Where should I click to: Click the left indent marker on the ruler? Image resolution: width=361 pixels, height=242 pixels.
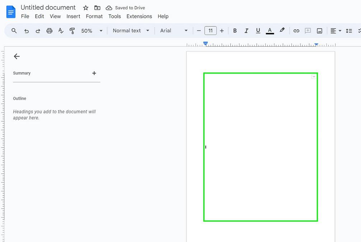click(206, 43)
